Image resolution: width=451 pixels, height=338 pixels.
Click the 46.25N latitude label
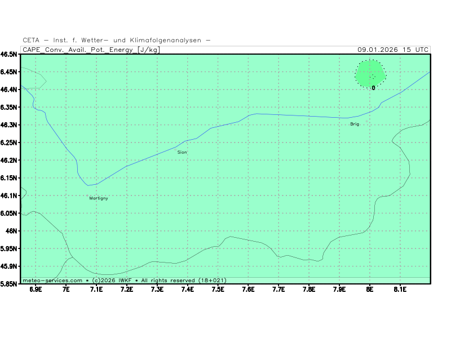click(x=8, y=143)
